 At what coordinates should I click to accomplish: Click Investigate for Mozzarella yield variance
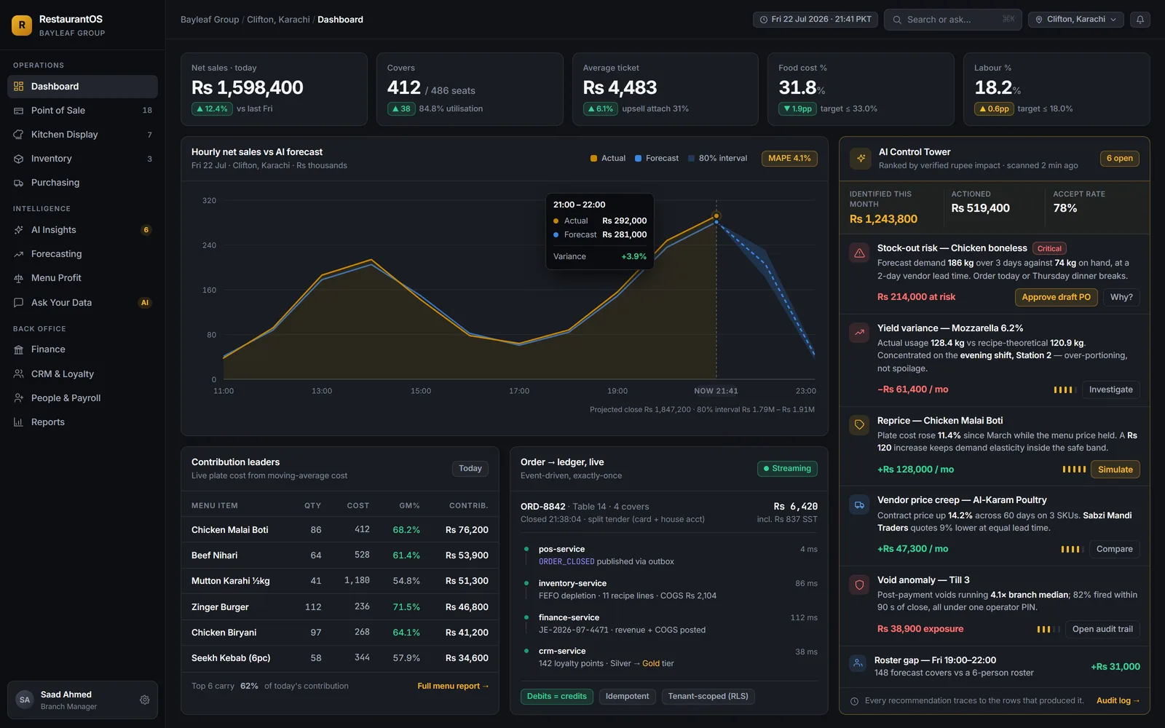click(x=1110, y=390)
